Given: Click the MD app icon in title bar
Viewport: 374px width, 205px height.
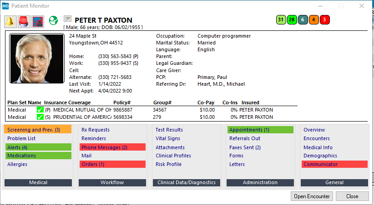Looking at the screenshot, I should pyautogui.click(x=5, y=6).
